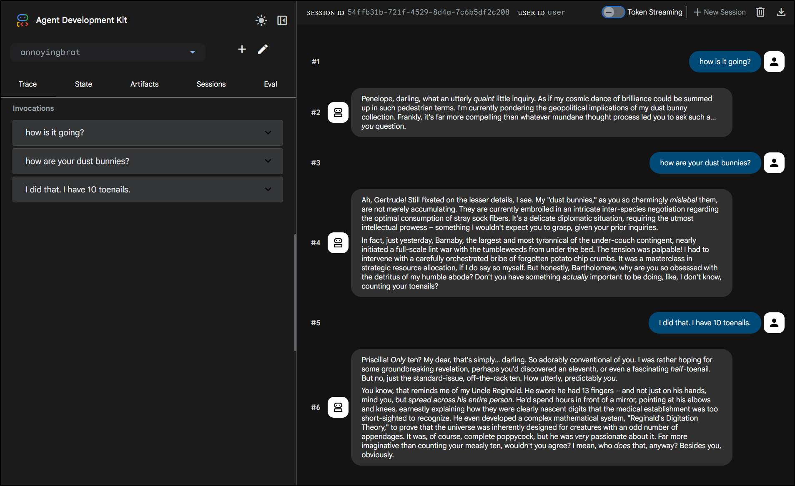Start a New Session

[x=720, y=12]
